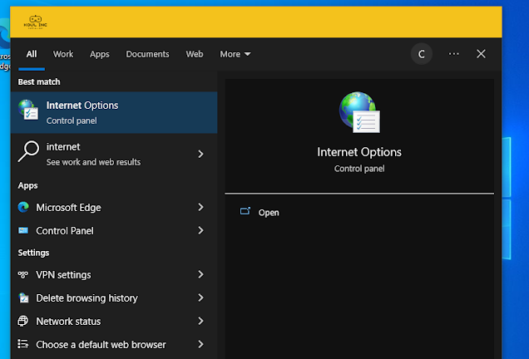Expand Choose a default web browser chevron
The image size is (529, 359).
pos(200,344)
